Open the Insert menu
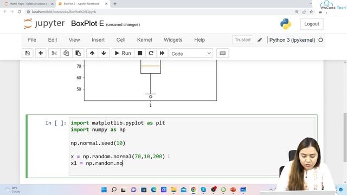This screenshot has width=347, height=195. [x=98, y=40]
